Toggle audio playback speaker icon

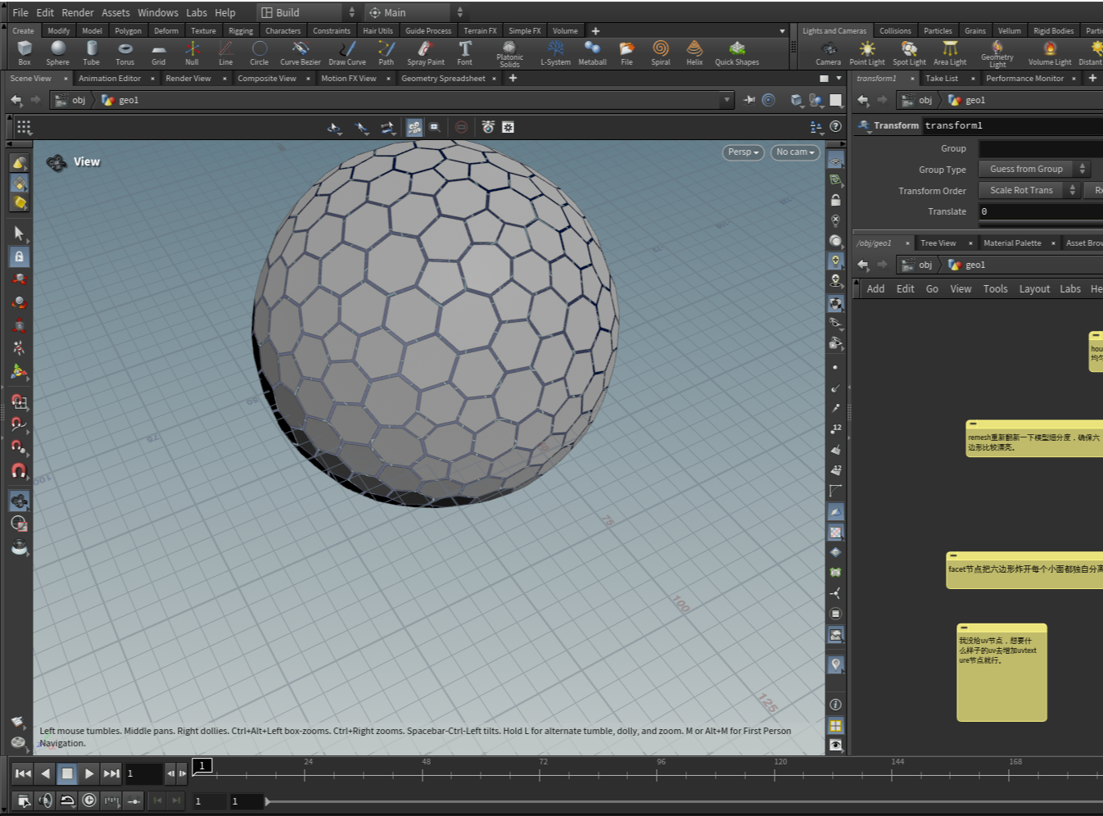click(x=45, y=800)
